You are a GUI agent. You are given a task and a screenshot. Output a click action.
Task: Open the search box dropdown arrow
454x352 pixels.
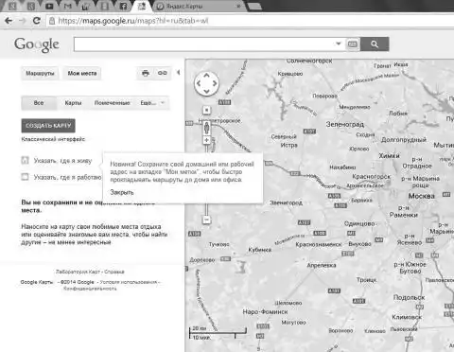[x=339, y=44]
